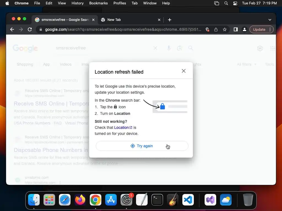Switch to the New Tab tab
This screenshot has height=211, width=282.
(131, 20)
